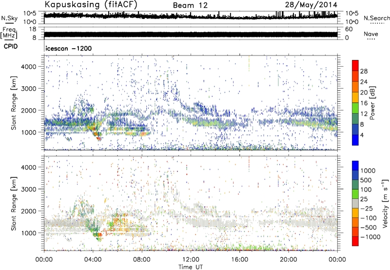This screenshot has height=270, width=390.
Task: Click the velocity colorbar label '-25'
Action: point(367,209)
